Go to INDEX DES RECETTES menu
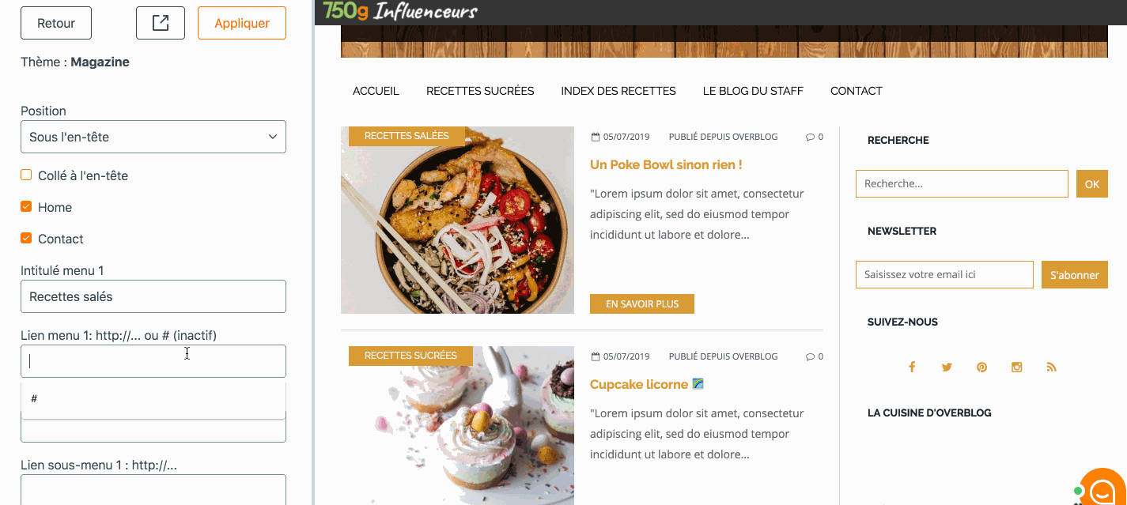1127x505 pixels. (618, 91)
